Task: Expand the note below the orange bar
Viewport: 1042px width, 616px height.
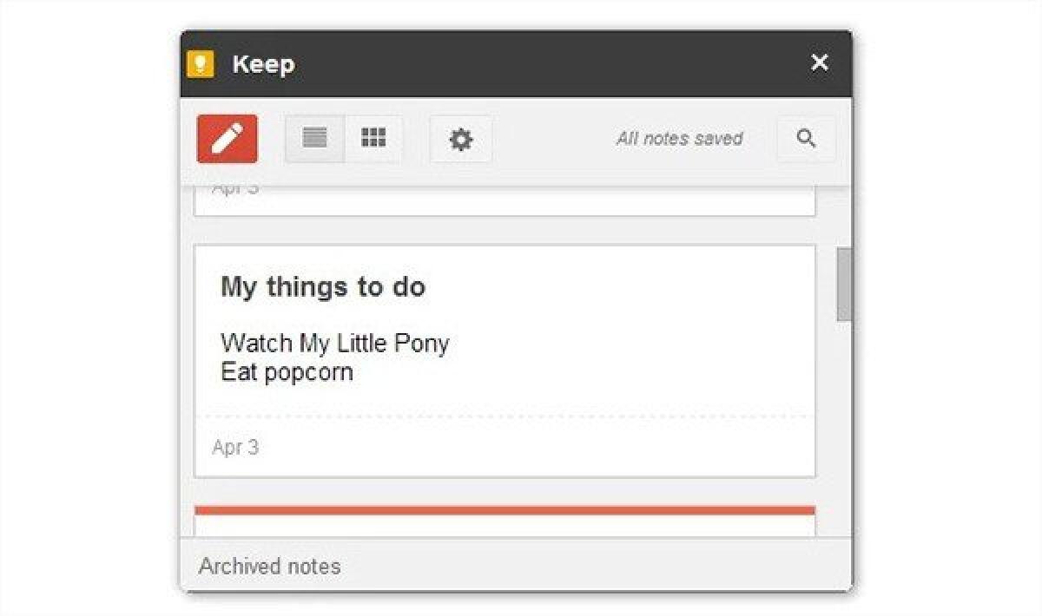Action: click(504, 521)
